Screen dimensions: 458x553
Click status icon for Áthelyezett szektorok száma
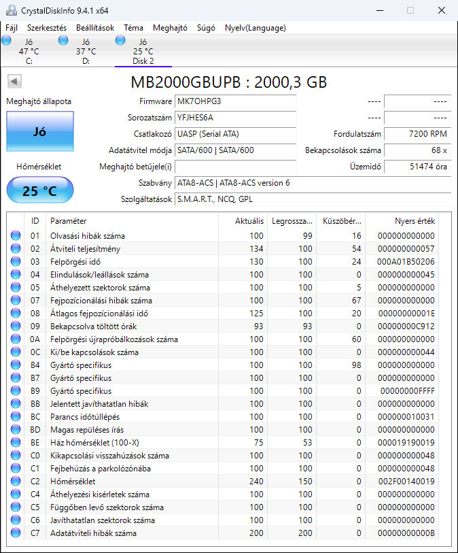16,287
